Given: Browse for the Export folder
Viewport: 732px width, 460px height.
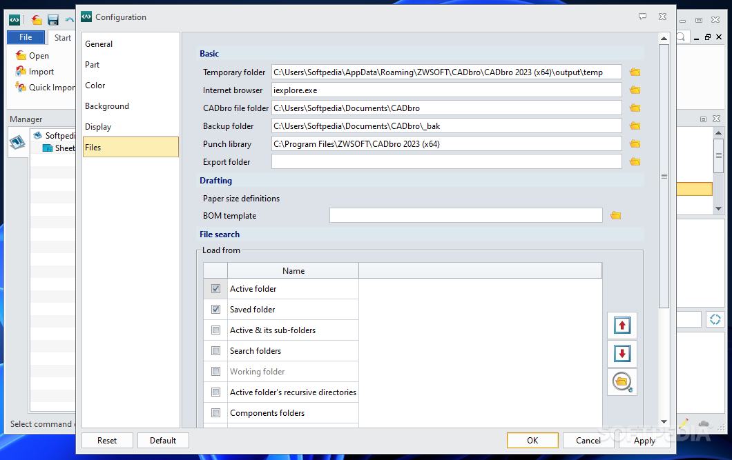Looking at the screenshot, I should click(635, 161).
